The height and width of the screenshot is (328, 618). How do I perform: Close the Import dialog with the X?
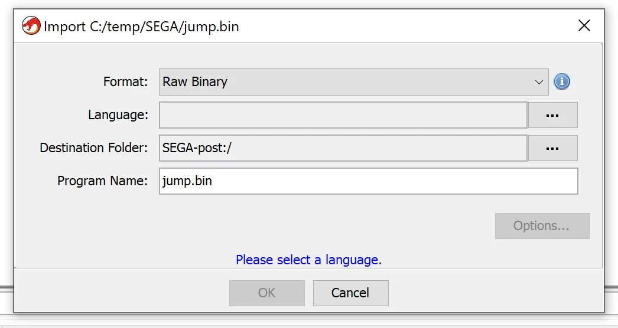point(584,25)
